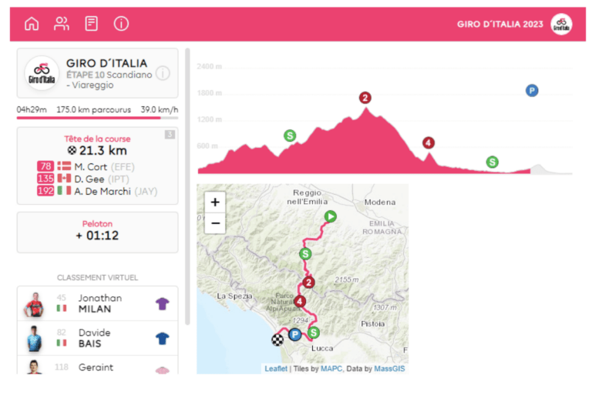Click Davide Bais's blue jersey icon
Image resolution: width=592 pixels, height=405 pixels.
162,338
